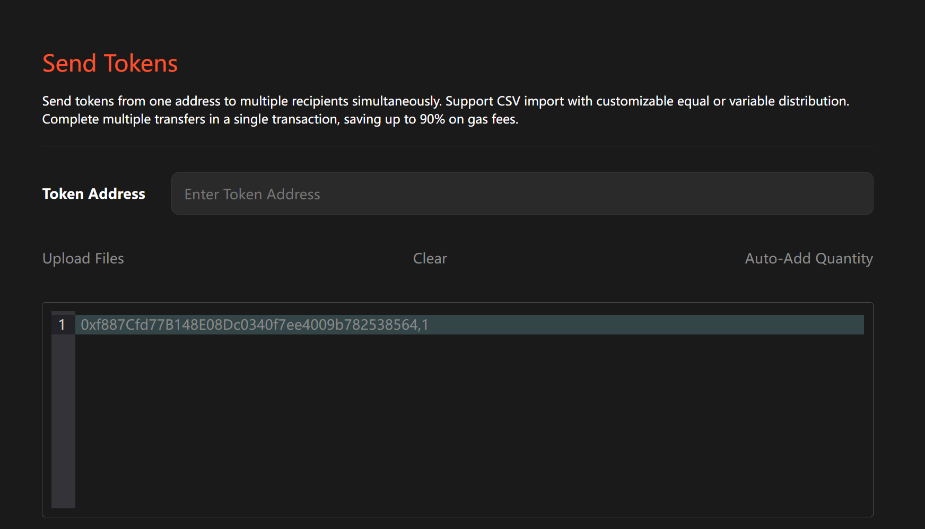Select Auto-Add Quantity
Viewport: 925px width, 529px height.
(808, 259)
